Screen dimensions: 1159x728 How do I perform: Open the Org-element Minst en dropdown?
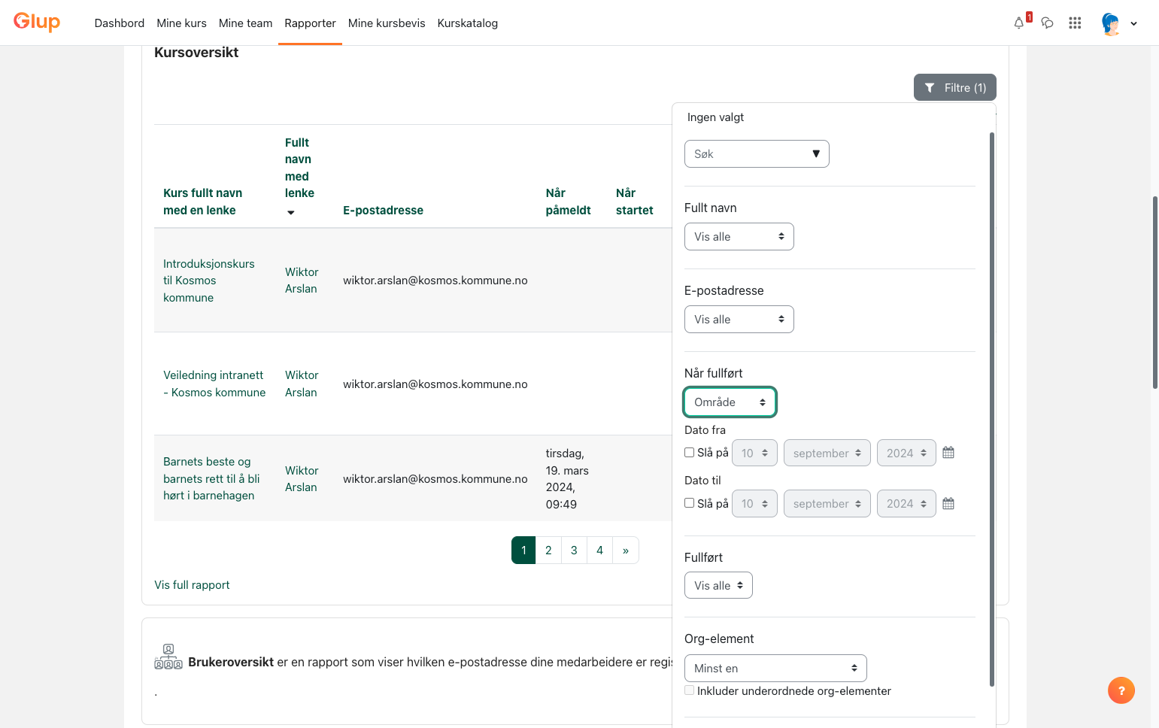click(x=775, y=669)
